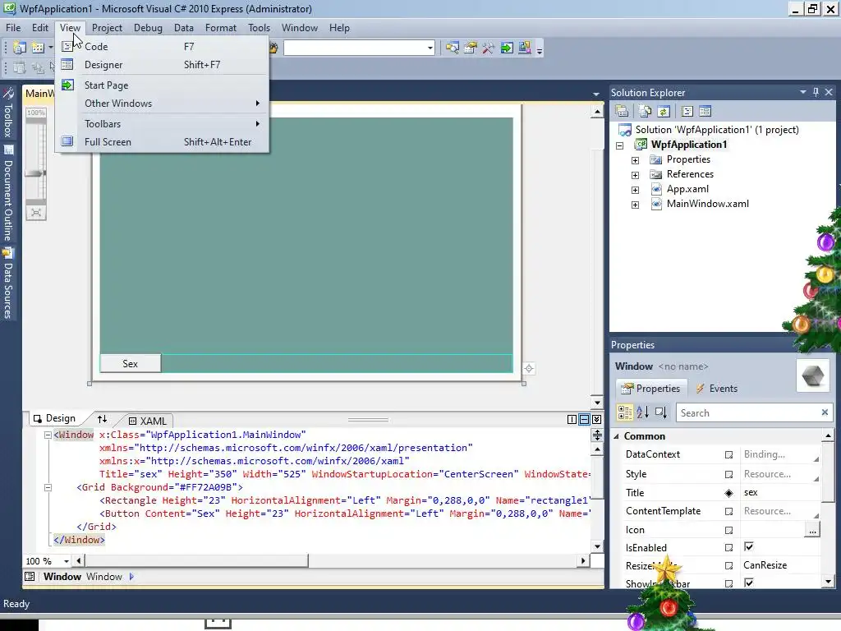
Task: Sort properties alphabetically with A-Z icon
Action: click(x=642, y=412)
